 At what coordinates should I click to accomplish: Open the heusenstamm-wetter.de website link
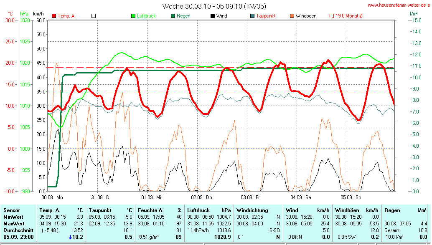(399, 5)
